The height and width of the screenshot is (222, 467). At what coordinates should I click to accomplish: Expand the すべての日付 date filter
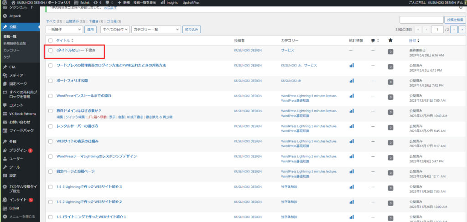[x=114, y=30]
